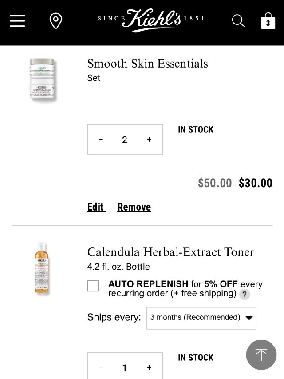
Task: View shopping bag with 3 items
Action: 268,20
